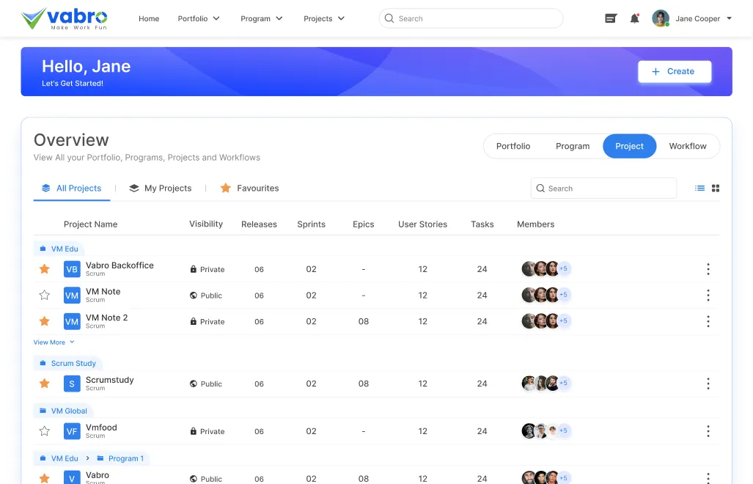Click the Vabro logo in the header

point(65,18)
